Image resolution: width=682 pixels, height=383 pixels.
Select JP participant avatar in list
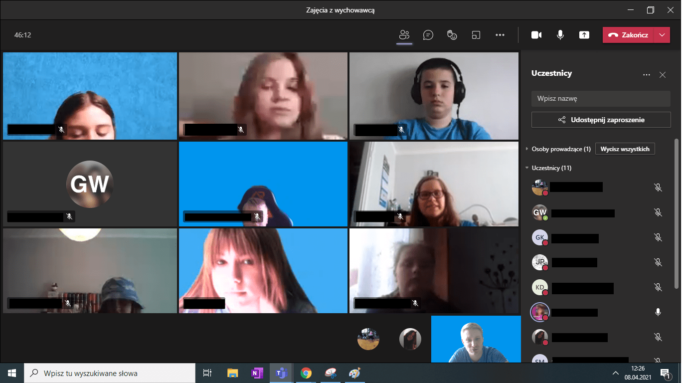[540, 262]
